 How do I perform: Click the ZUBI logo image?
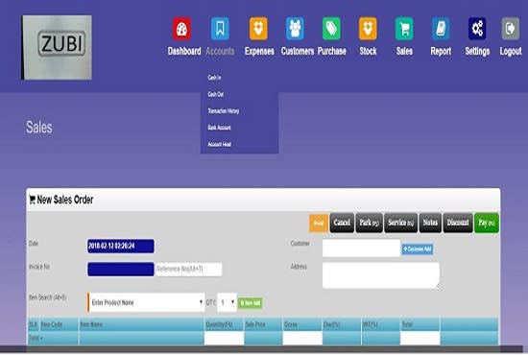57,47
